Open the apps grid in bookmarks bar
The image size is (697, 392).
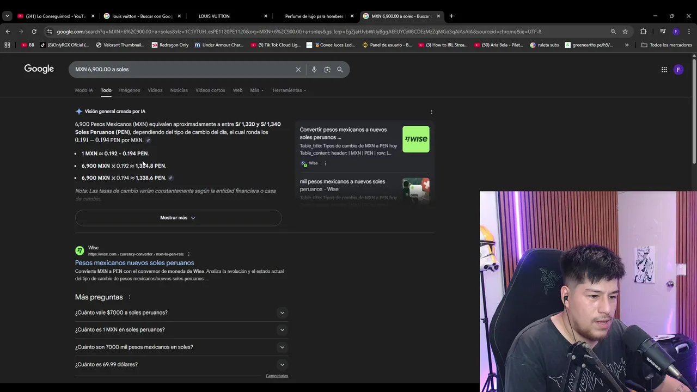click(x=7, y=45)
